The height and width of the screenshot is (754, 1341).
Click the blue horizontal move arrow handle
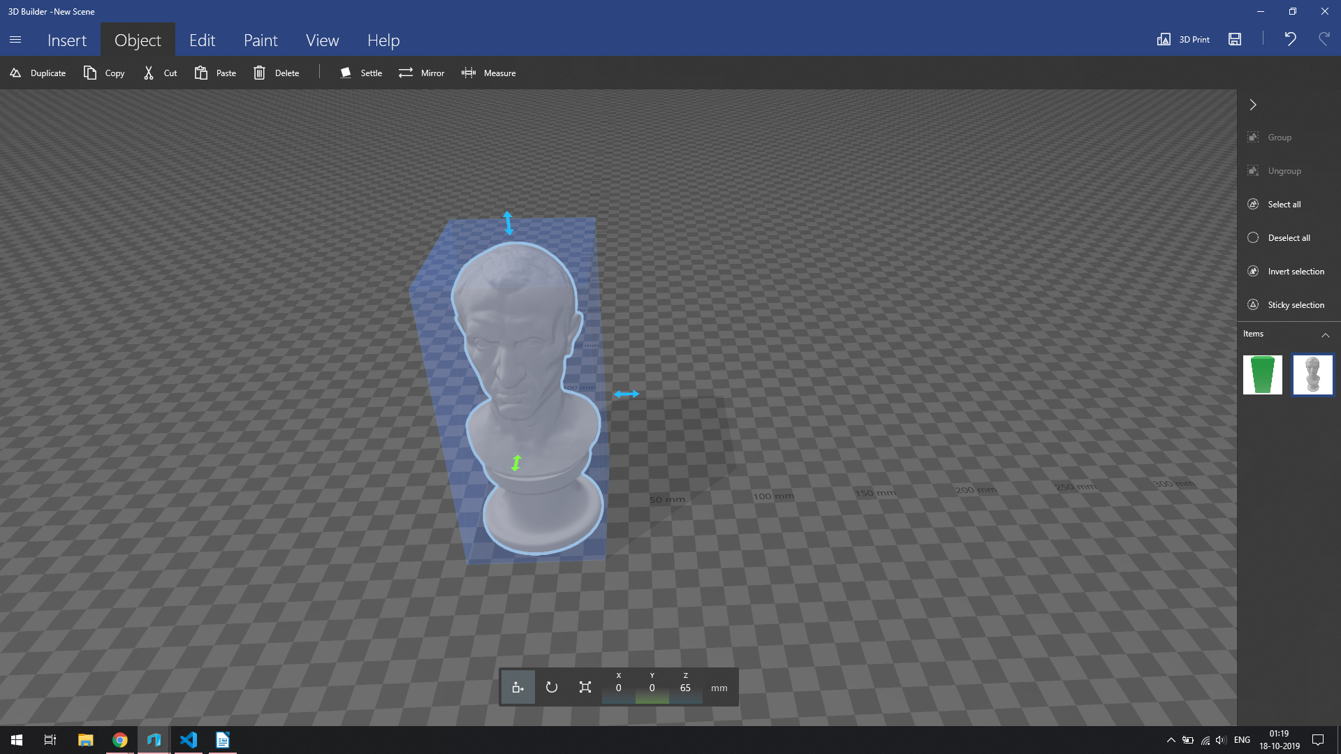pos(626,394)
